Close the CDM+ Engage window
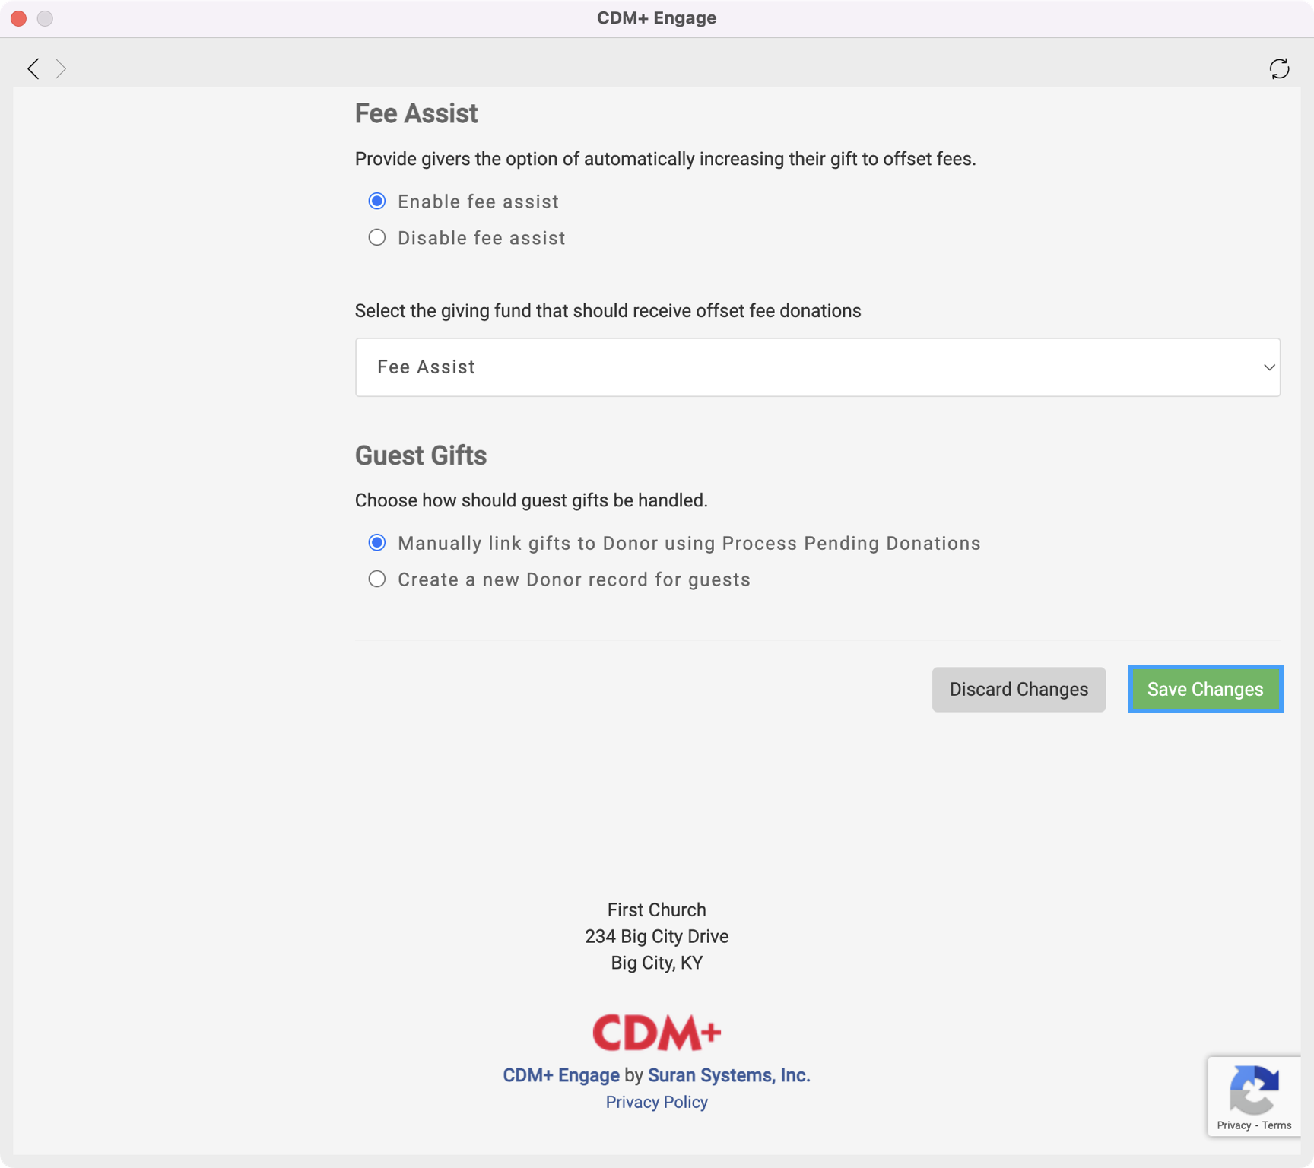 [x=19, y=18]
